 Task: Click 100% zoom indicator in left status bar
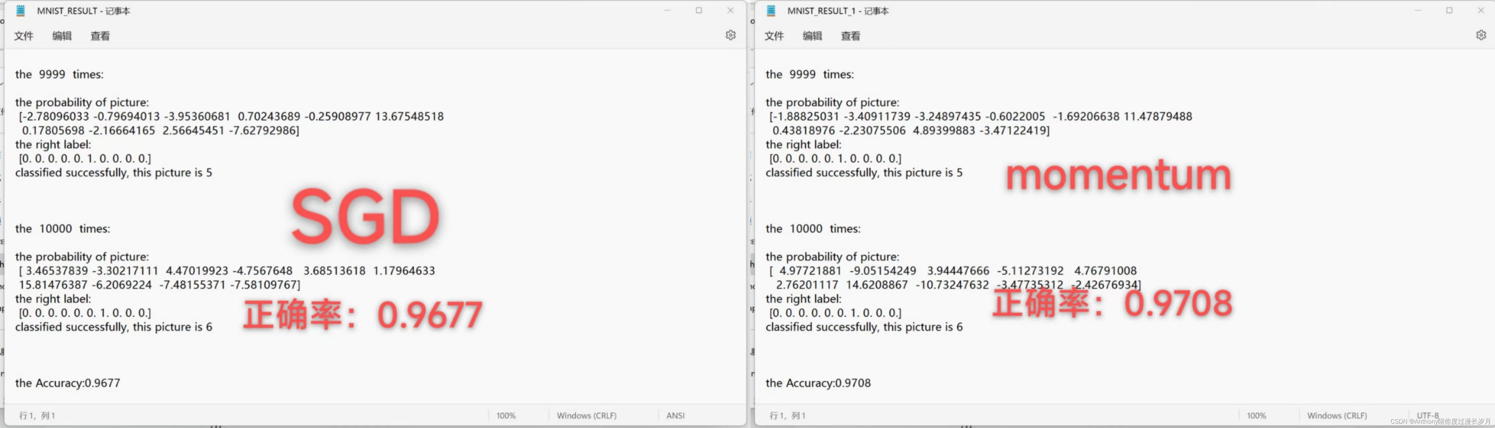tap(506, 415)
